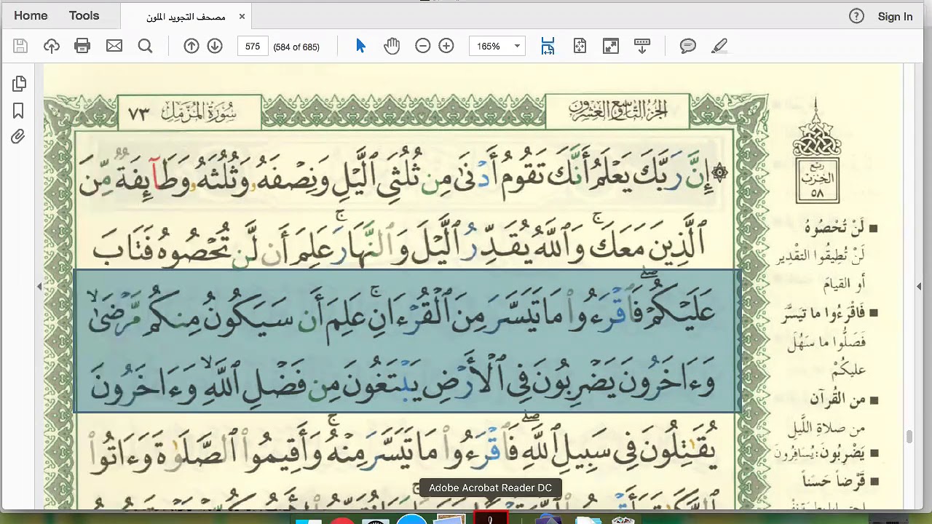The width and height of the screenshot is (932, 524).
Task: Enter full screen mode icon
Action: 611,47
